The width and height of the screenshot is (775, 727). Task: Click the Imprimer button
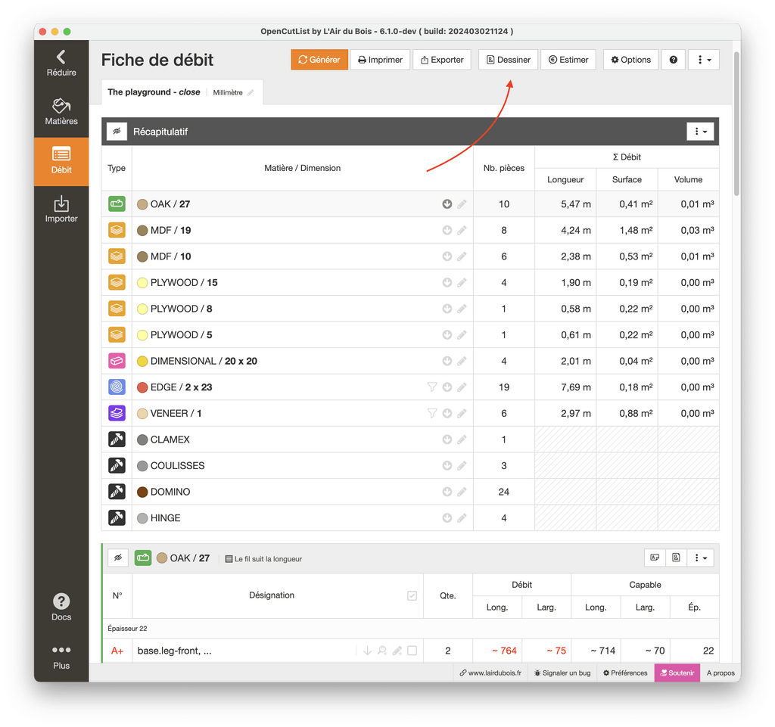[380, 60]
